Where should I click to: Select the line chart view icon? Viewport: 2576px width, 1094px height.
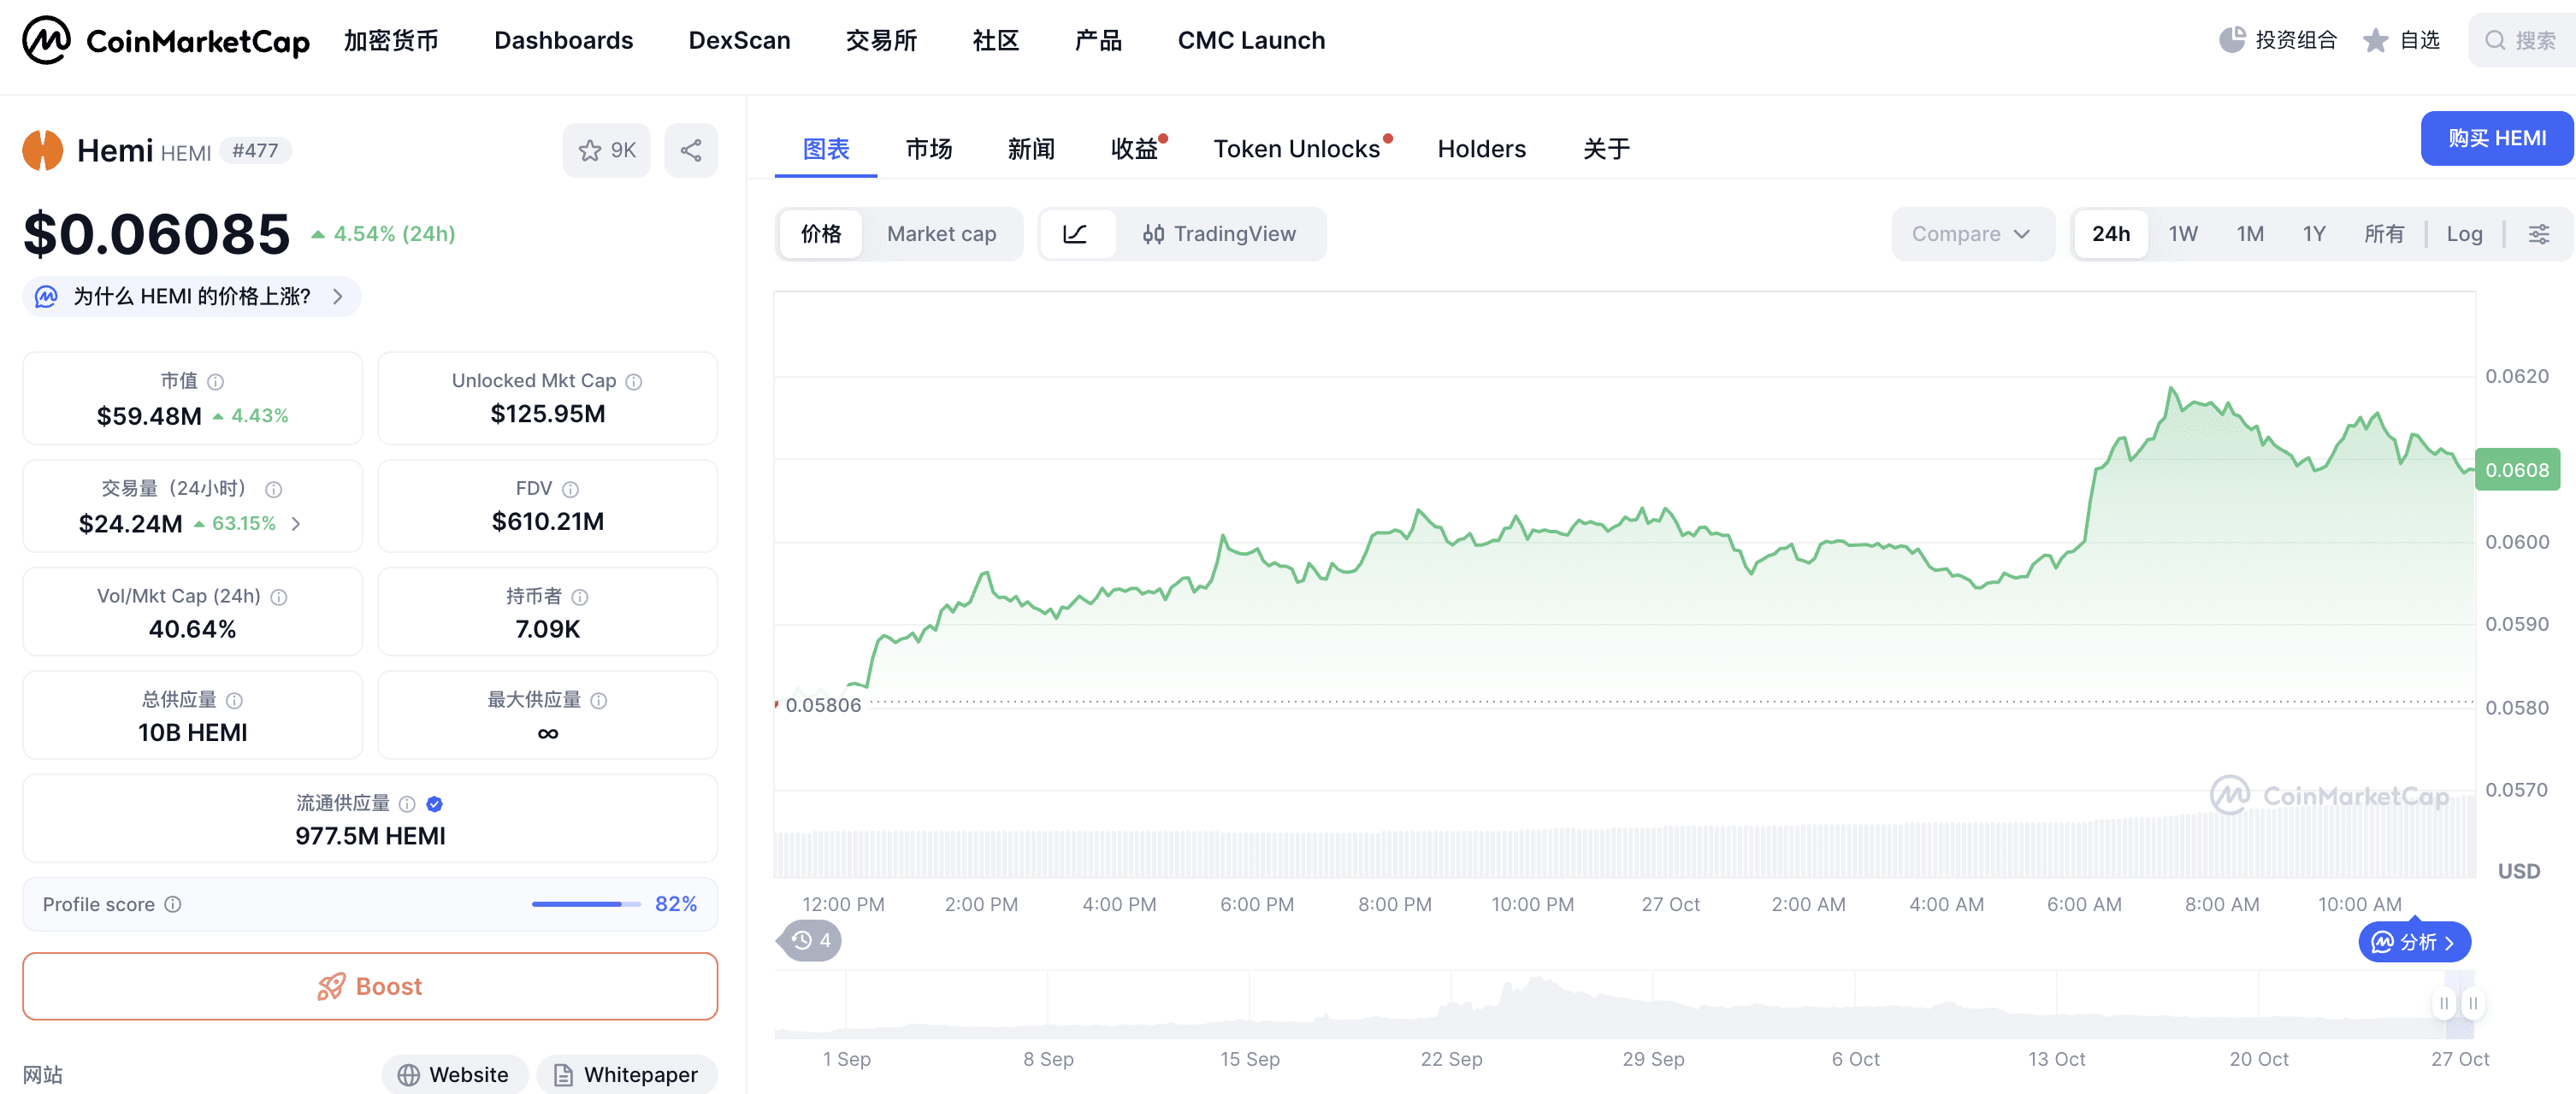tap(1075, 234)
